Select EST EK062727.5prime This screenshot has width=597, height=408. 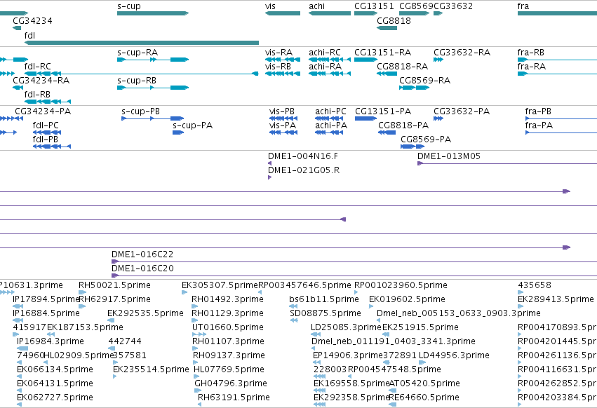point(19,404)
